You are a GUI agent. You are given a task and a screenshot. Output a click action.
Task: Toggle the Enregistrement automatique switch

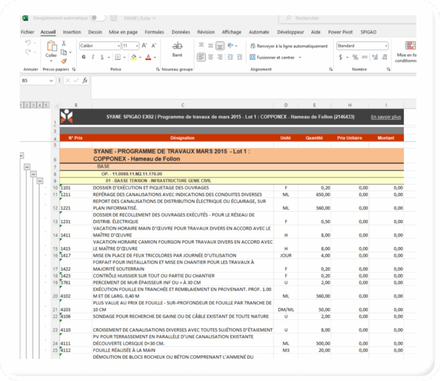pos(97,18)
